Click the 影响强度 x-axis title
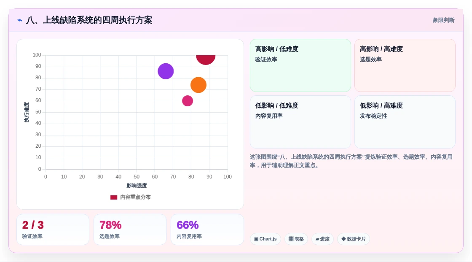This screenshot has width=472, height=262. (137, 186)
